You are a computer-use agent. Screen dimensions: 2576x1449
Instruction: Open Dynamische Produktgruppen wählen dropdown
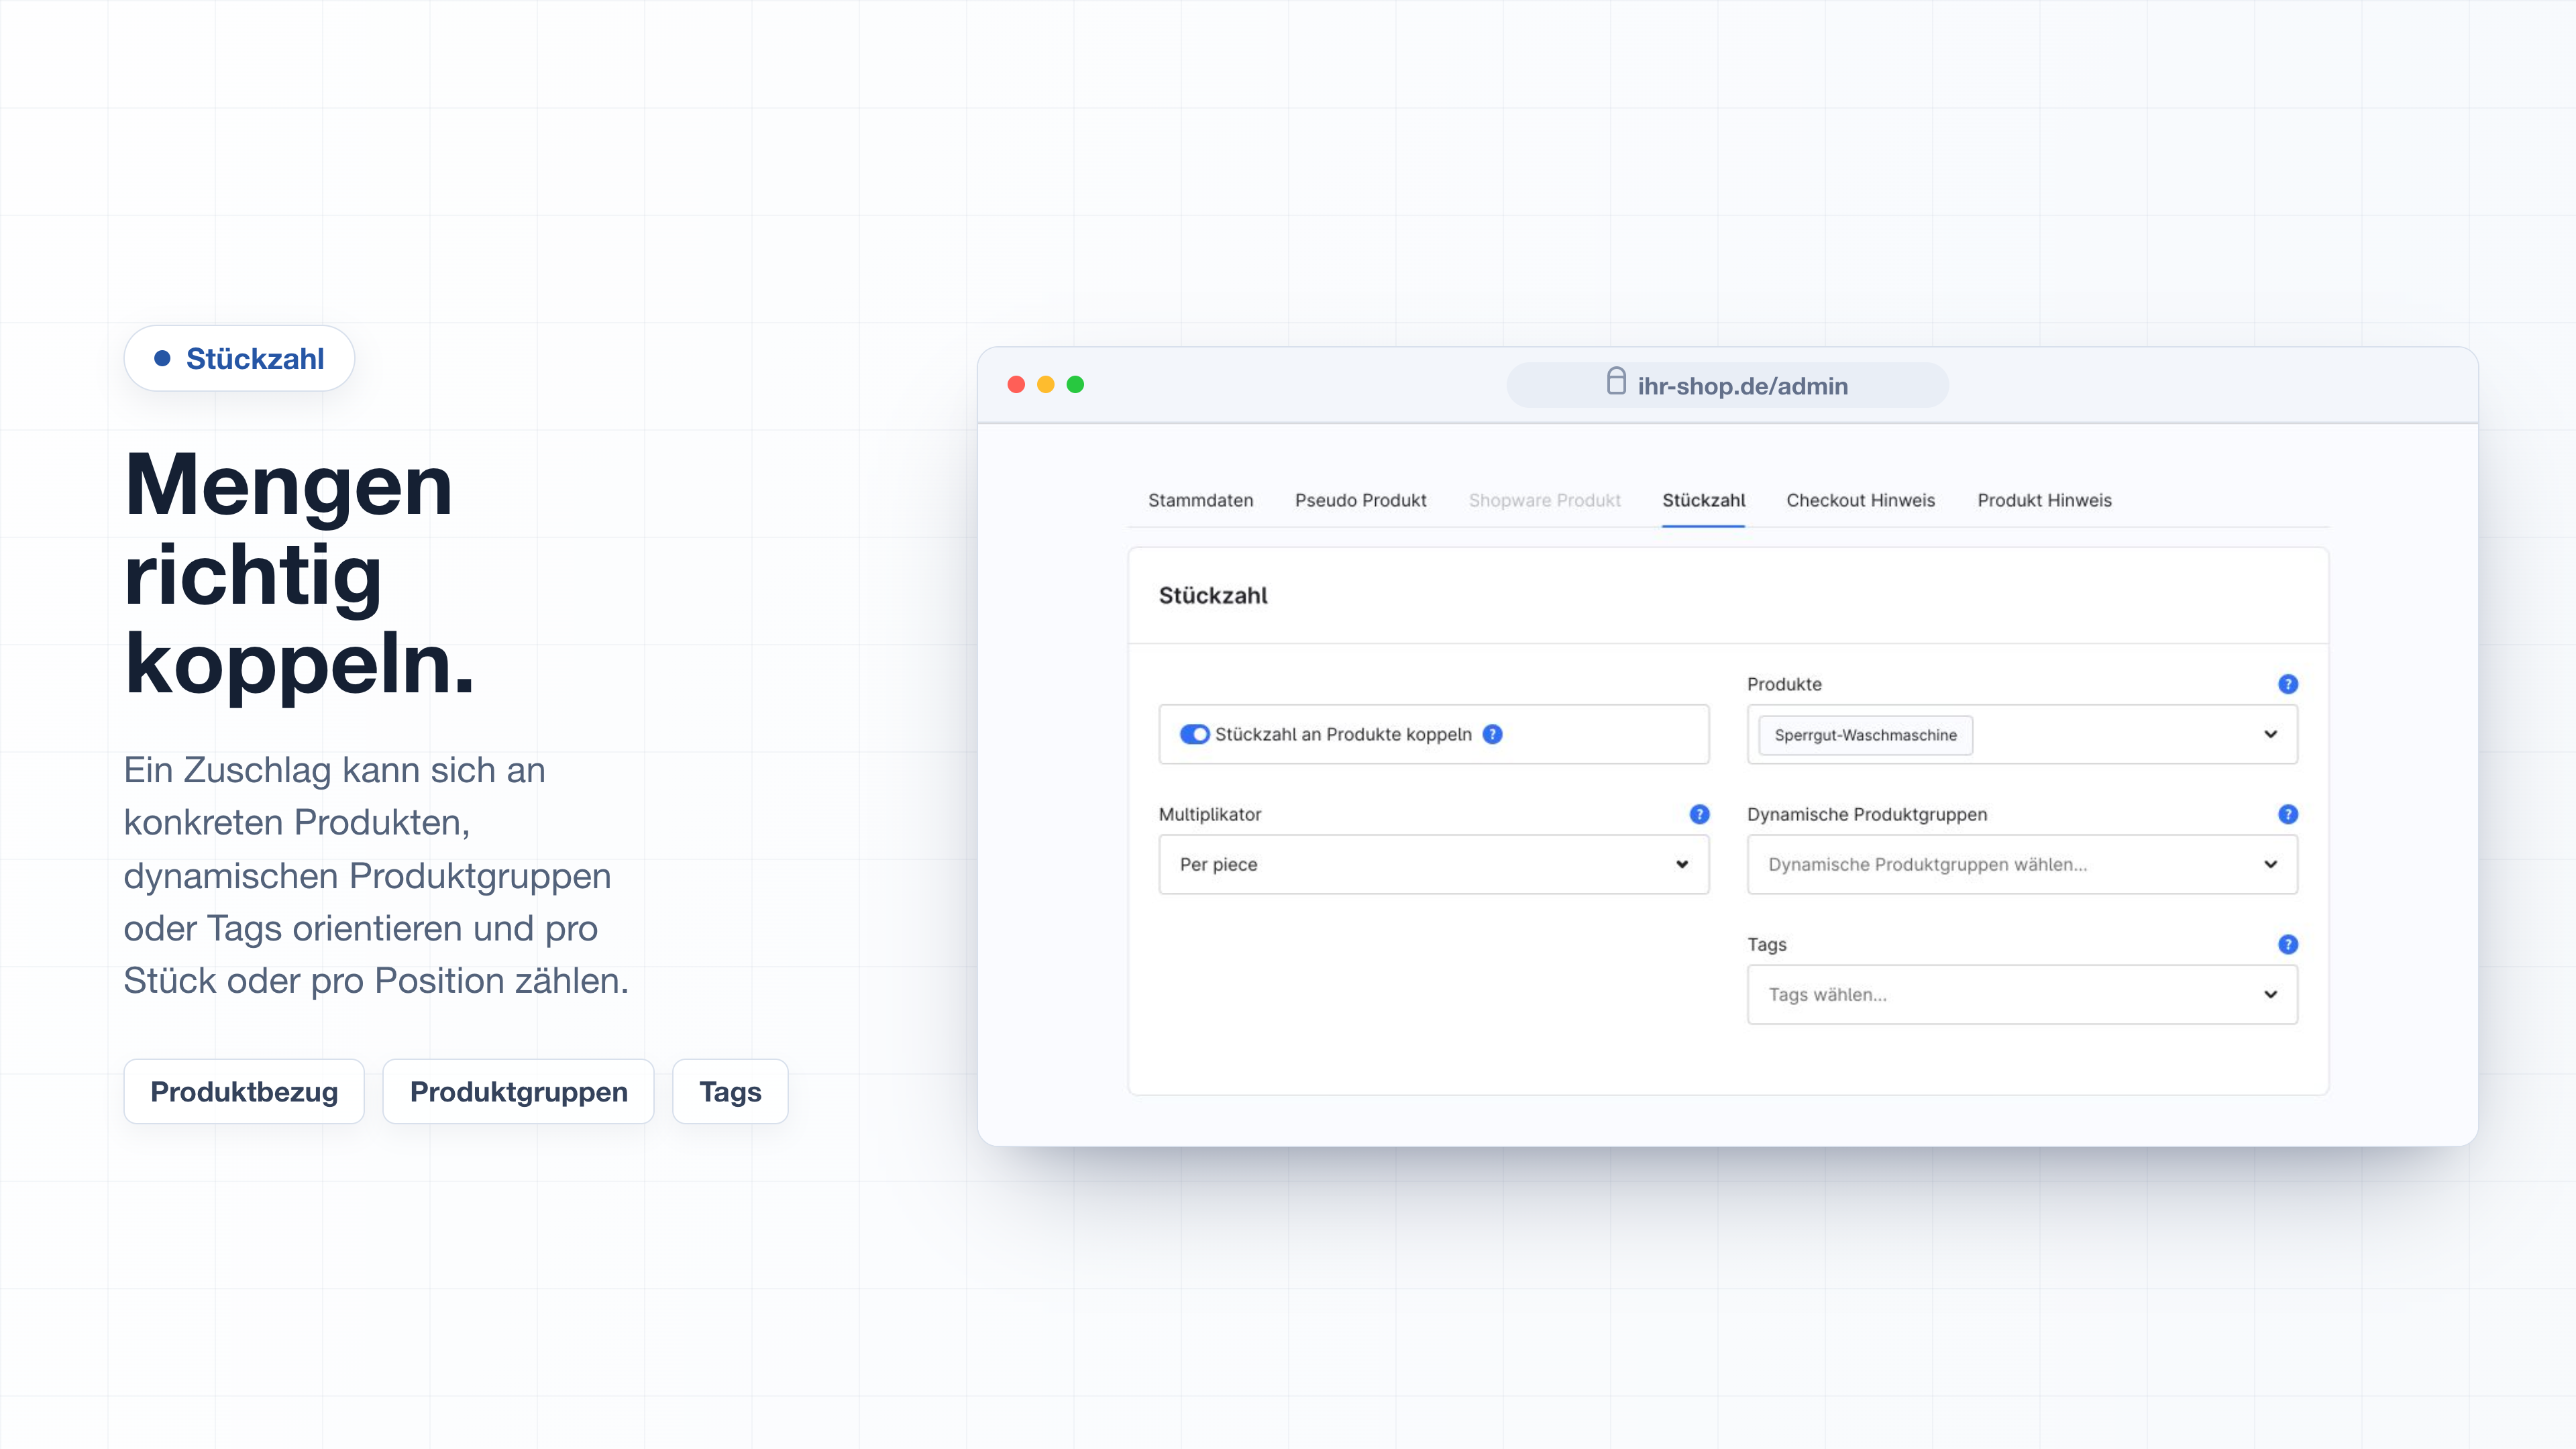(2022, 864)
